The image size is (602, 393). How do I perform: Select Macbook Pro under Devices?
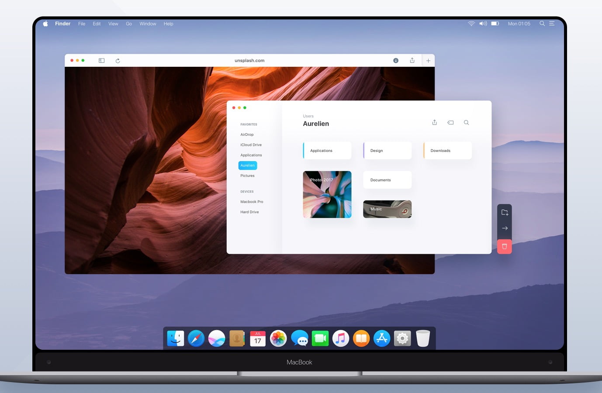click(252, 201)
